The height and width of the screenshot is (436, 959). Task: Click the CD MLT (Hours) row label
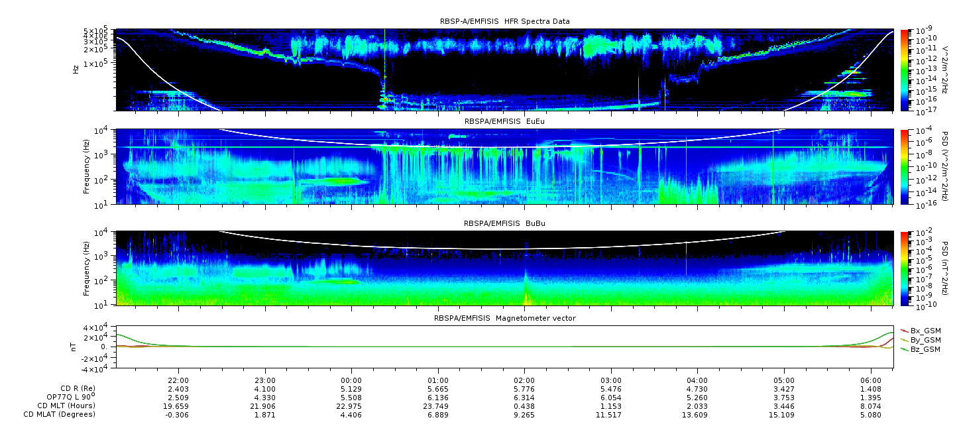[66, 406]
